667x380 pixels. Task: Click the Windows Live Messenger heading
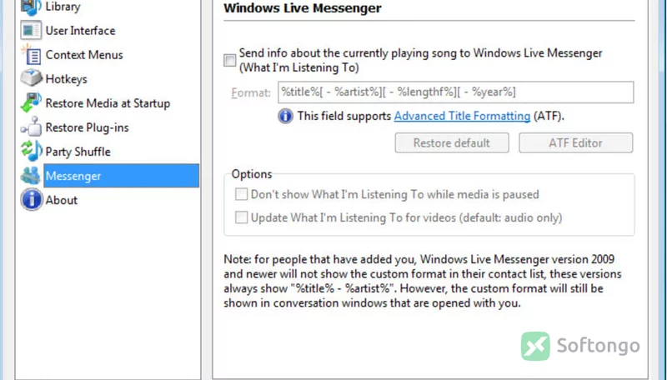303,8
